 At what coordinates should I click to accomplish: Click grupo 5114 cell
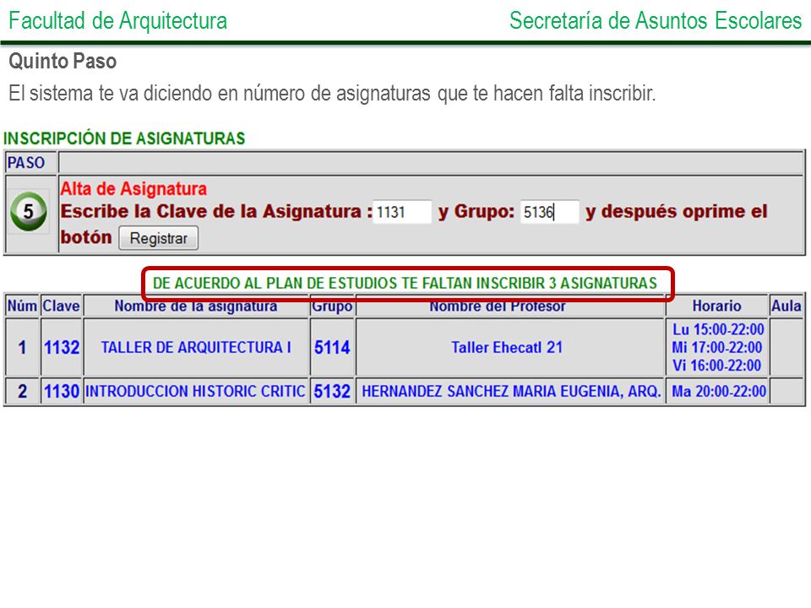[x=332, y=347]
